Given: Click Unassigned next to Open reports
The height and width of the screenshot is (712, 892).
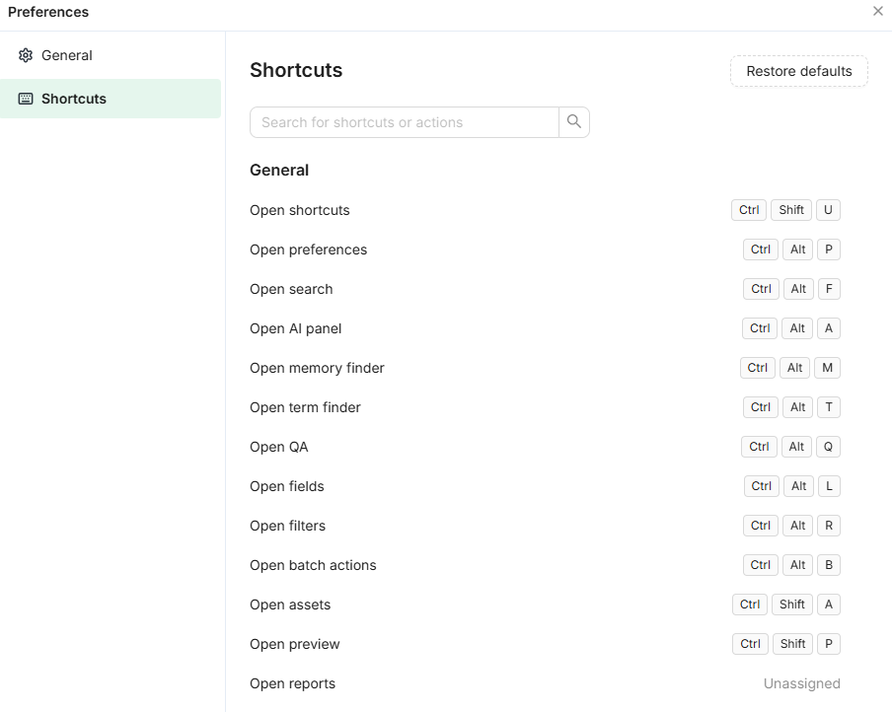Looking at the screenshot, I should tap(801, 683).
